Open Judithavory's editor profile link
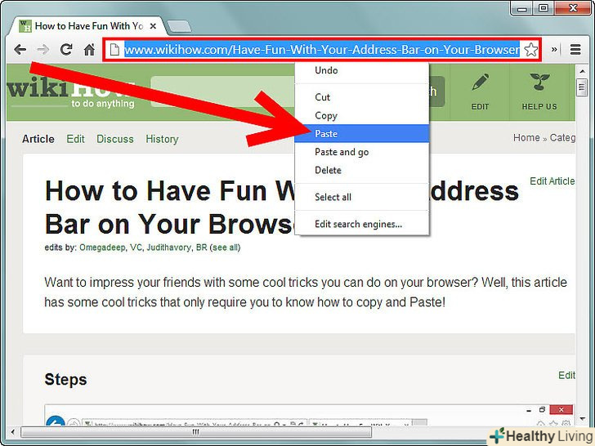Viewport: 595px width, 446px height. point(169,248)
